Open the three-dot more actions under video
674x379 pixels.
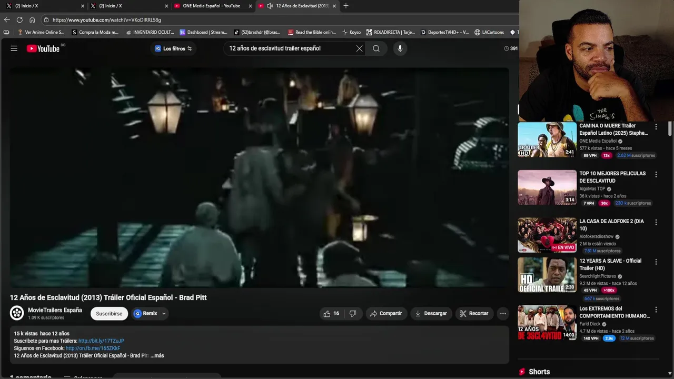click(503, 313)
